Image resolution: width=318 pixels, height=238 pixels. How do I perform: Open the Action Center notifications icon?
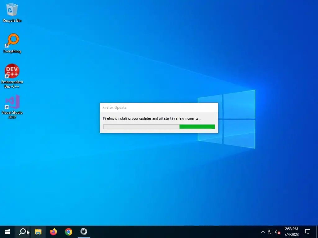point(308,232)
